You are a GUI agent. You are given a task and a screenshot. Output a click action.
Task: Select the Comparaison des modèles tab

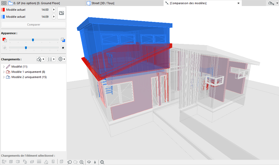pyautogui.click(x=188, y=3)
